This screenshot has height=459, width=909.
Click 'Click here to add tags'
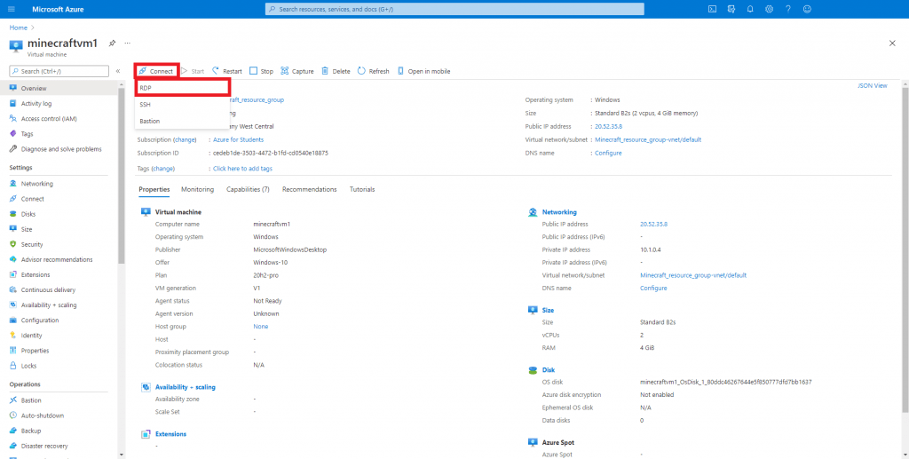[x=242, y=169]
